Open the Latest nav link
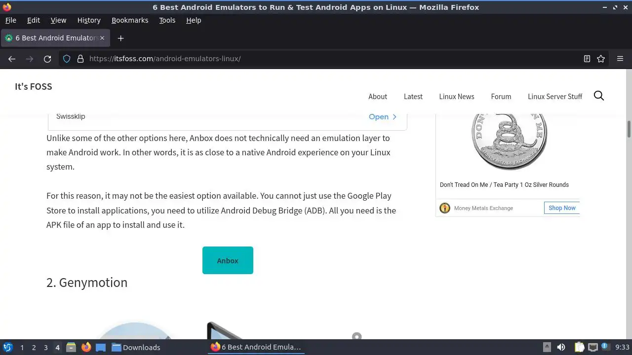632x355 pixels. tap(413, 97)
